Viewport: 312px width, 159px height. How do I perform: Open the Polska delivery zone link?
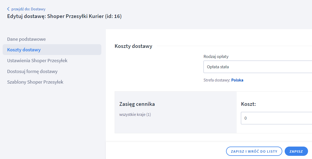click(x=237, y=80)
